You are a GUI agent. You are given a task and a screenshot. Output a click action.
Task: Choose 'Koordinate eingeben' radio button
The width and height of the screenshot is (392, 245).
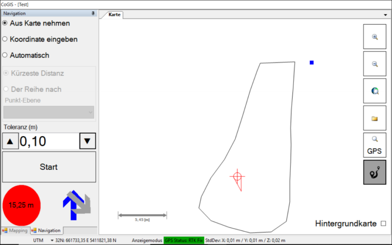point(5,39)
